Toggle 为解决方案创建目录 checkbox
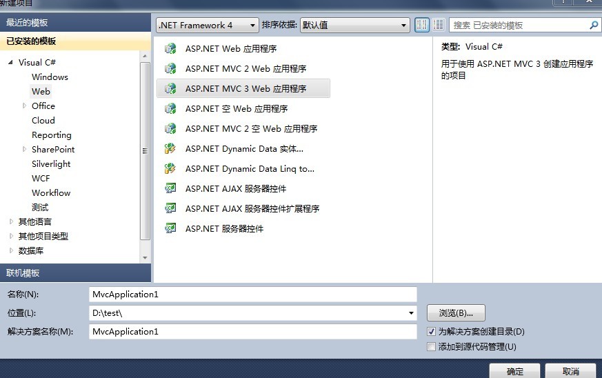Viewport: 602px width, 378px height. click(x=431, y=332)
